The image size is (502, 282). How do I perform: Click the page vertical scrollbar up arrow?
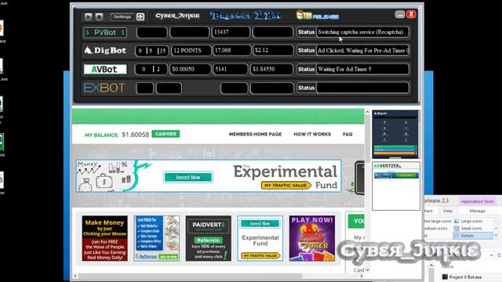(x=368, y=112)
